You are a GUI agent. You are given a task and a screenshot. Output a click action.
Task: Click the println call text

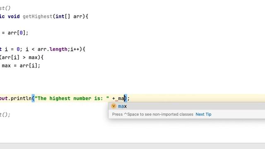(21, 99)
